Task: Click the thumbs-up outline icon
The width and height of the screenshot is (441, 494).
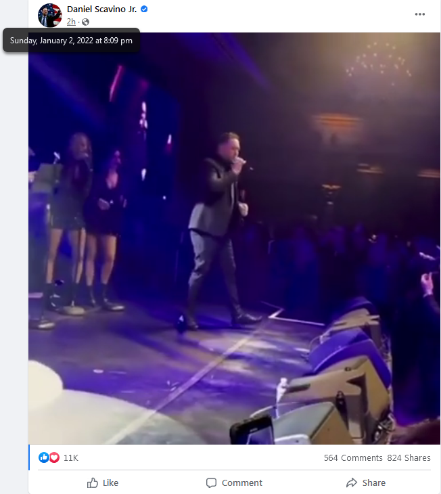Action: tap(92, 482)
